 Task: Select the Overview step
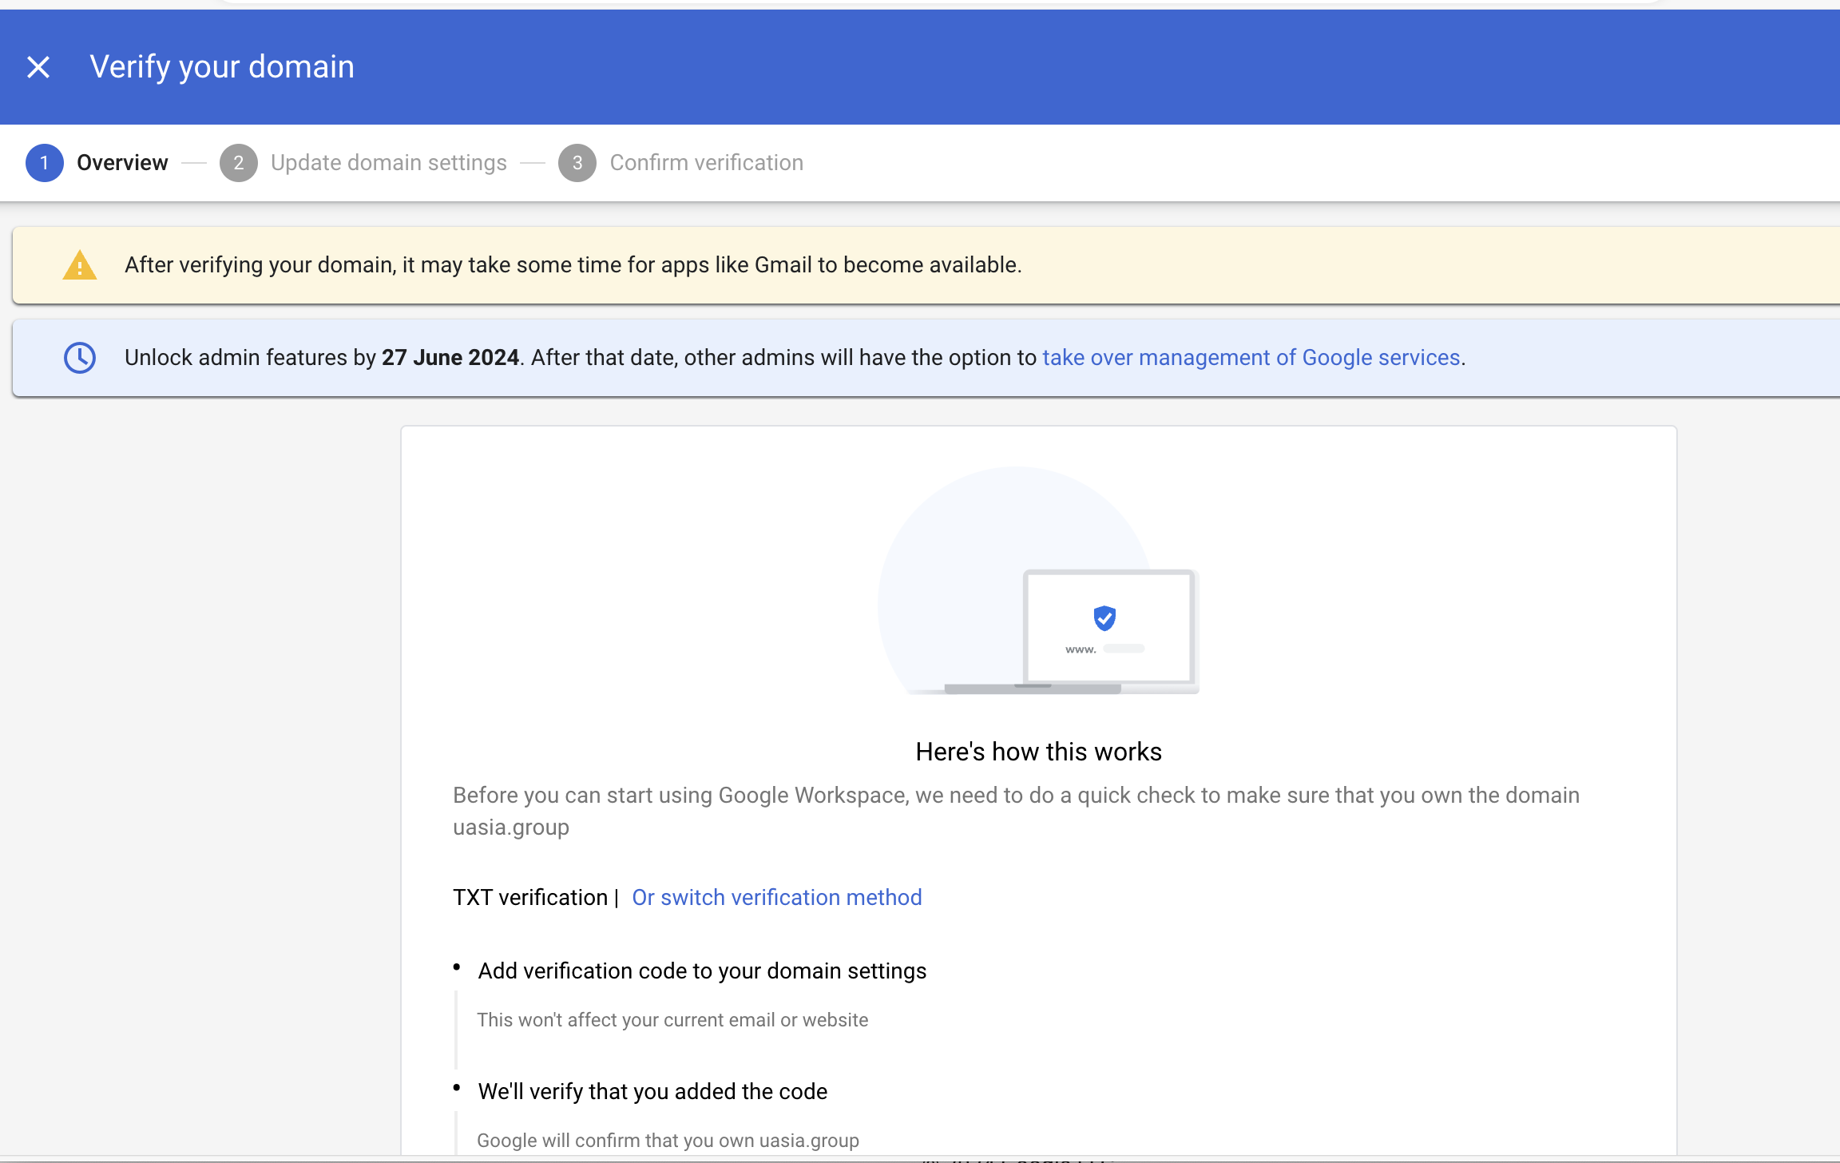tap(121, 162)
